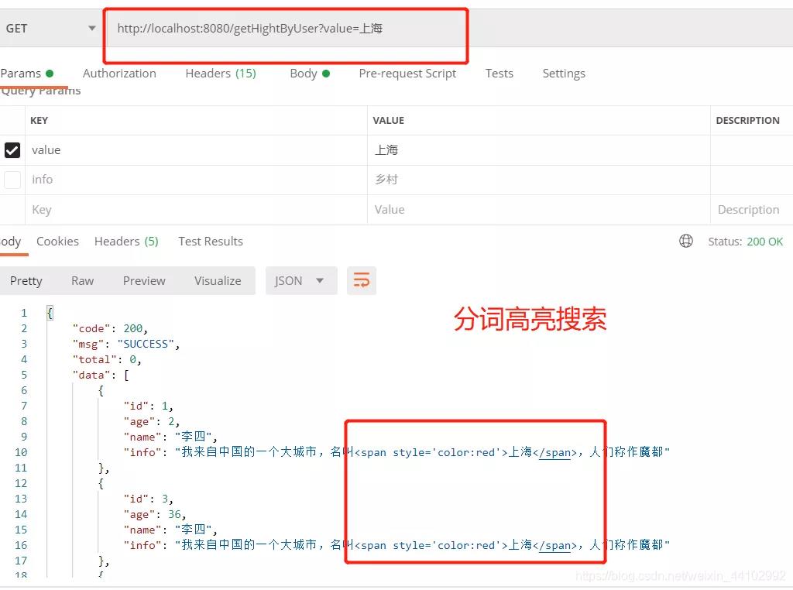
Task: Open the Pre-request Script tab
Action: pyautogui.click(x=407, y=74)
